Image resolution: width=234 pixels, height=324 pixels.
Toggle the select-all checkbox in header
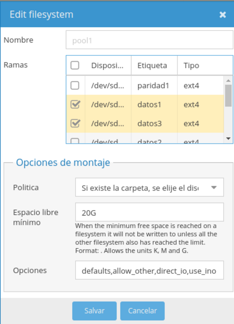(x=75, y=66)
